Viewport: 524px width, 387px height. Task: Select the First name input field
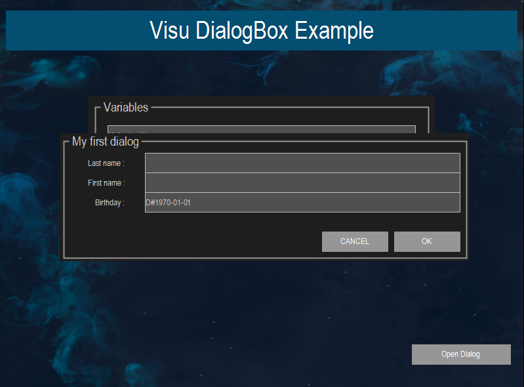[x=302, y=182]
